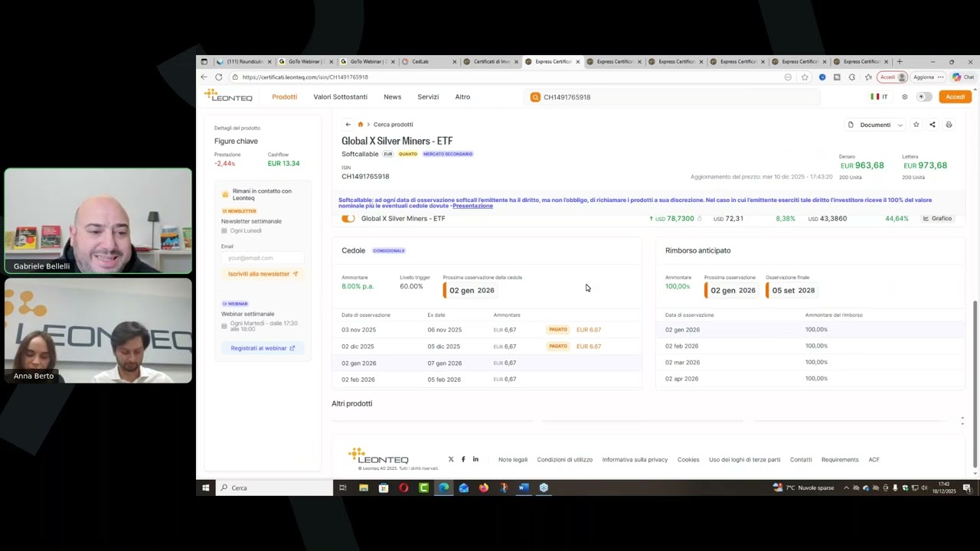This screenshot has height=551, width=980.
Task: Click the Leonteq logo in the header
Action: pos(228,96)
